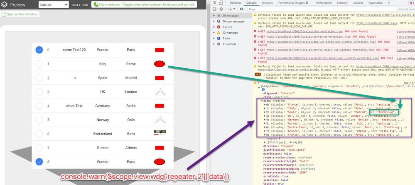Viewport: 415px width, 185px height.
Task: Uncheck the checkbox for row 8 France
Action: pos(39,162)
